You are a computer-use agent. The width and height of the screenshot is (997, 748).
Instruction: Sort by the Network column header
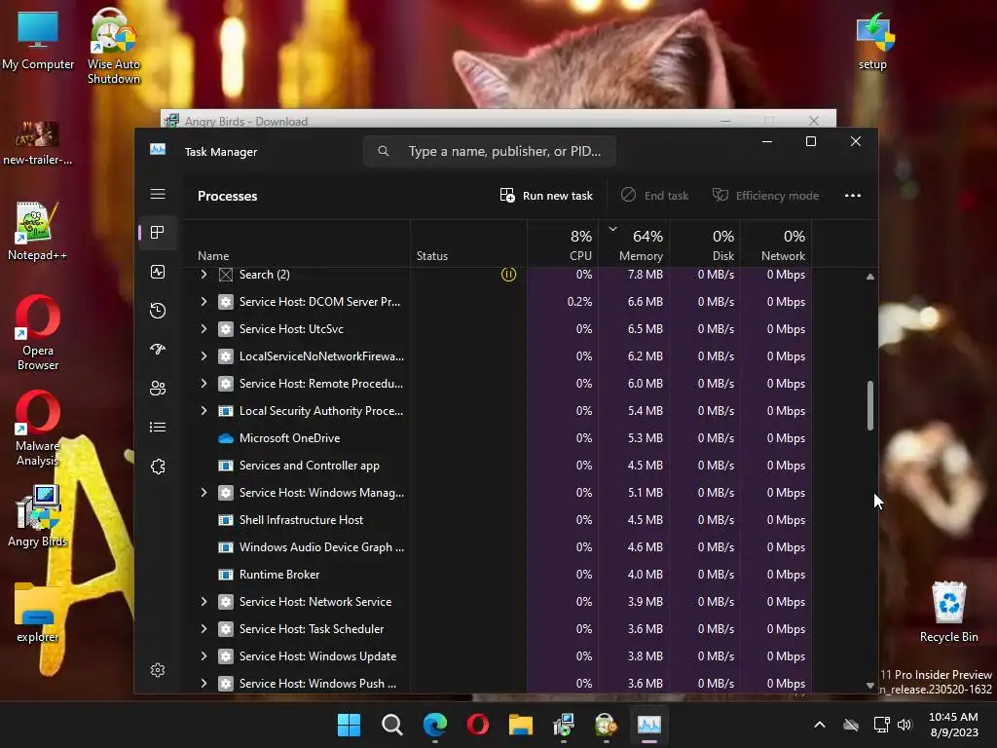[x=776, y=244]
